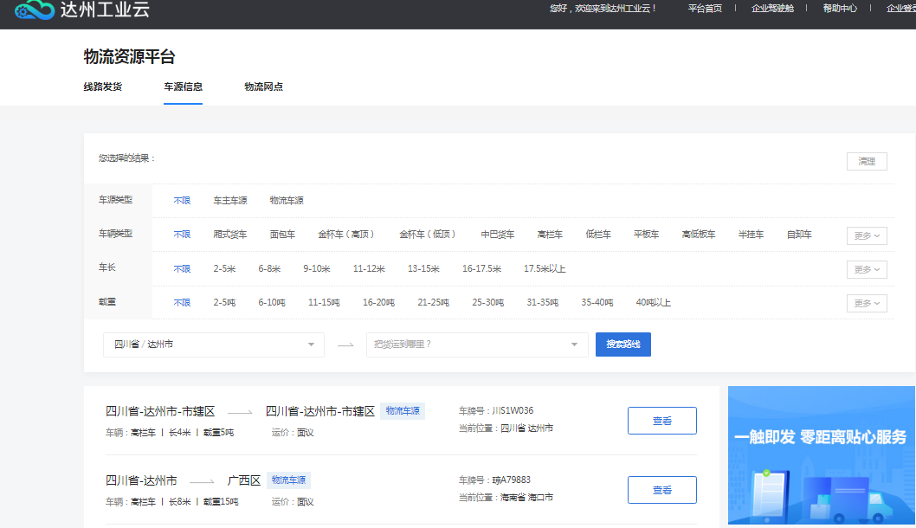The image size is (916, 528).
Task: Open the 四川省 / 达州市 origin dropdown
Action: [x=213, y=344]
